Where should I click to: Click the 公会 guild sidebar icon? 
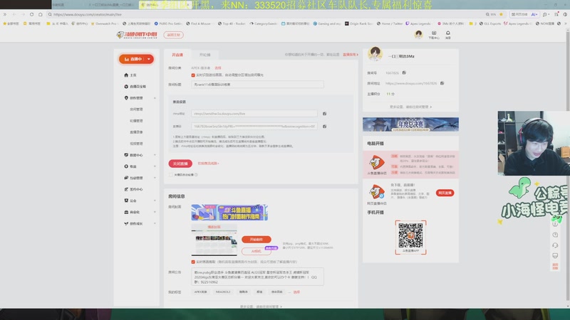click(x=126, y=201)
